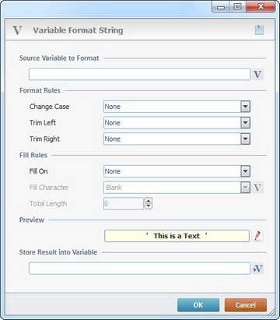280x320 pixels.
Task: Maximize the dialog window
Action: pyautogui.click(x=238, y=7)
